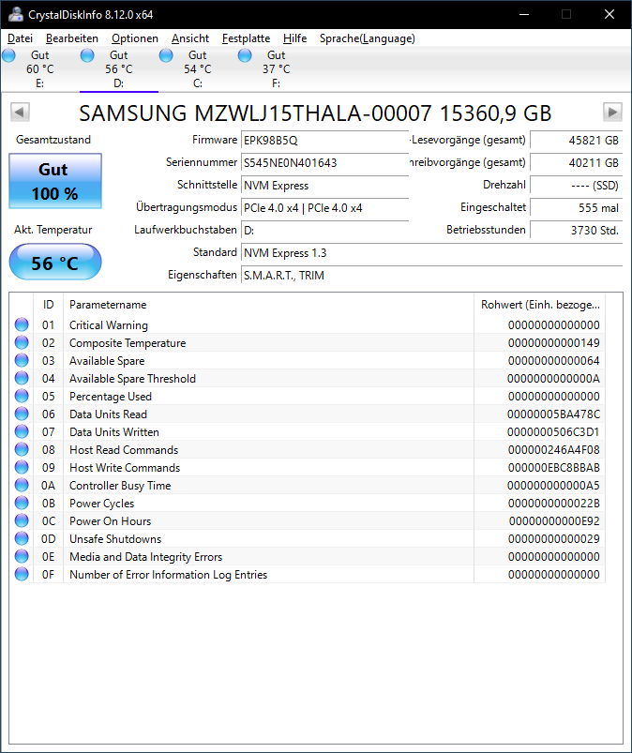Go to next disk with right arrow
The height and width of the screenshot is (753, 632).
(x=612, y=113)
